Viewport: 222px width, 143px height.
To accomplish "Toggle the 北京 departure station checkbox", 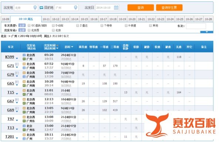I will (53, 30).
